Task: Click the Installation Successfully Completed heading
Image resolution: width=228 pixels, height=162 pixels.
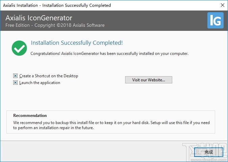Action: click(x=76, y=43)
